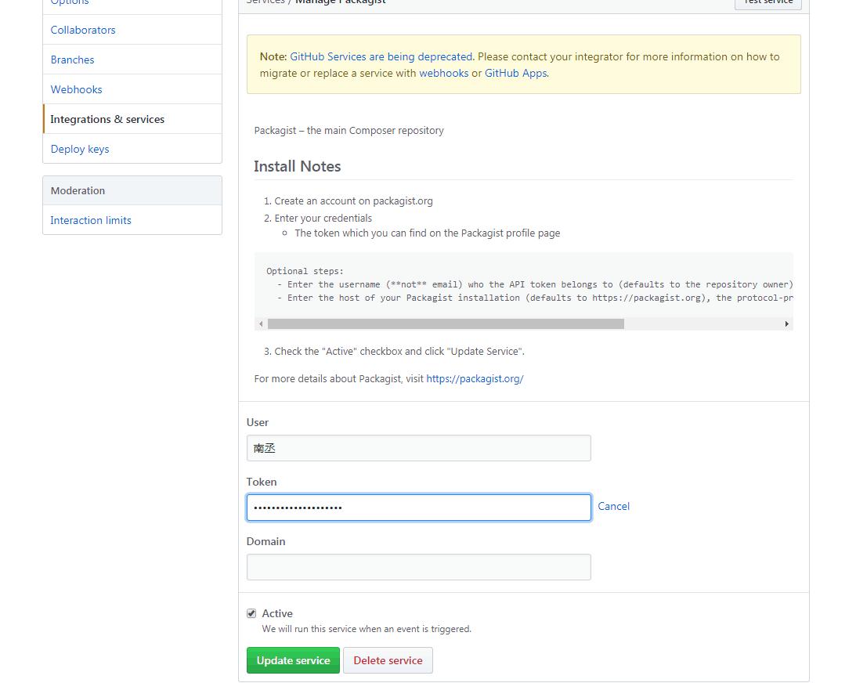856x683 pixels.
Task: Open the Branches settings page
Action: (72, 60)
